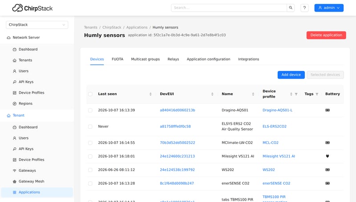Open the ChirpStack tenant selector dropdown

[37, 25]
